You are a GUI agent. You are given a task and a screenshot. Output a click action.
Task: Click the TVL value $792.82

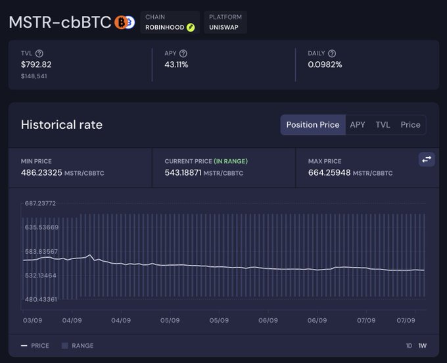pos(36,64)
